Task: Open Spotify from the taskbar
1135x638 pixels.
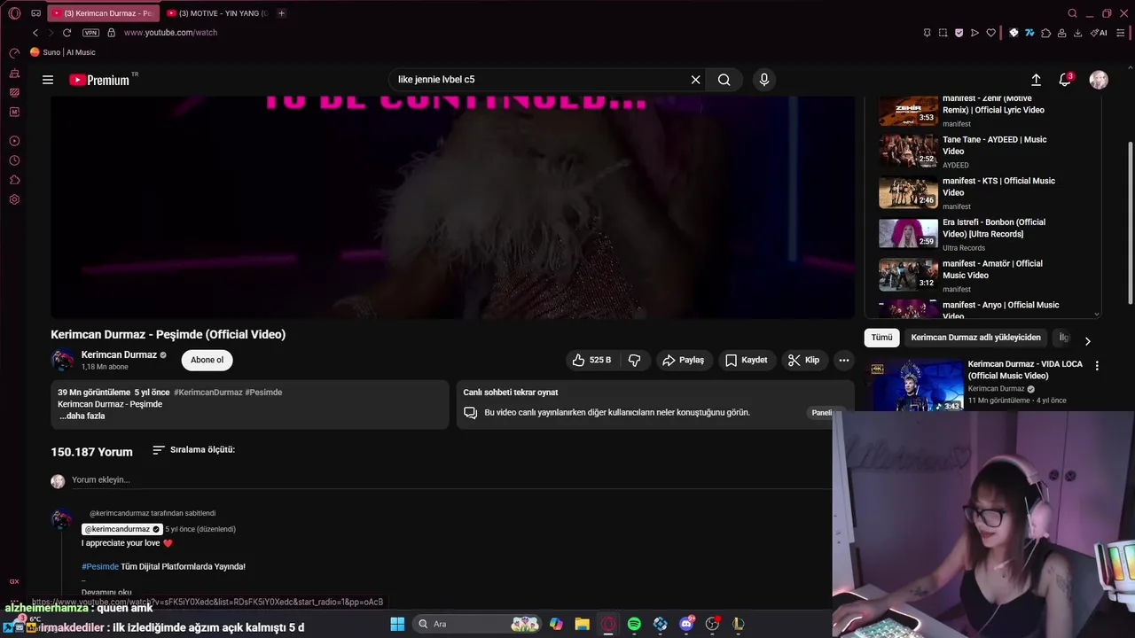Action: [634, 624]
